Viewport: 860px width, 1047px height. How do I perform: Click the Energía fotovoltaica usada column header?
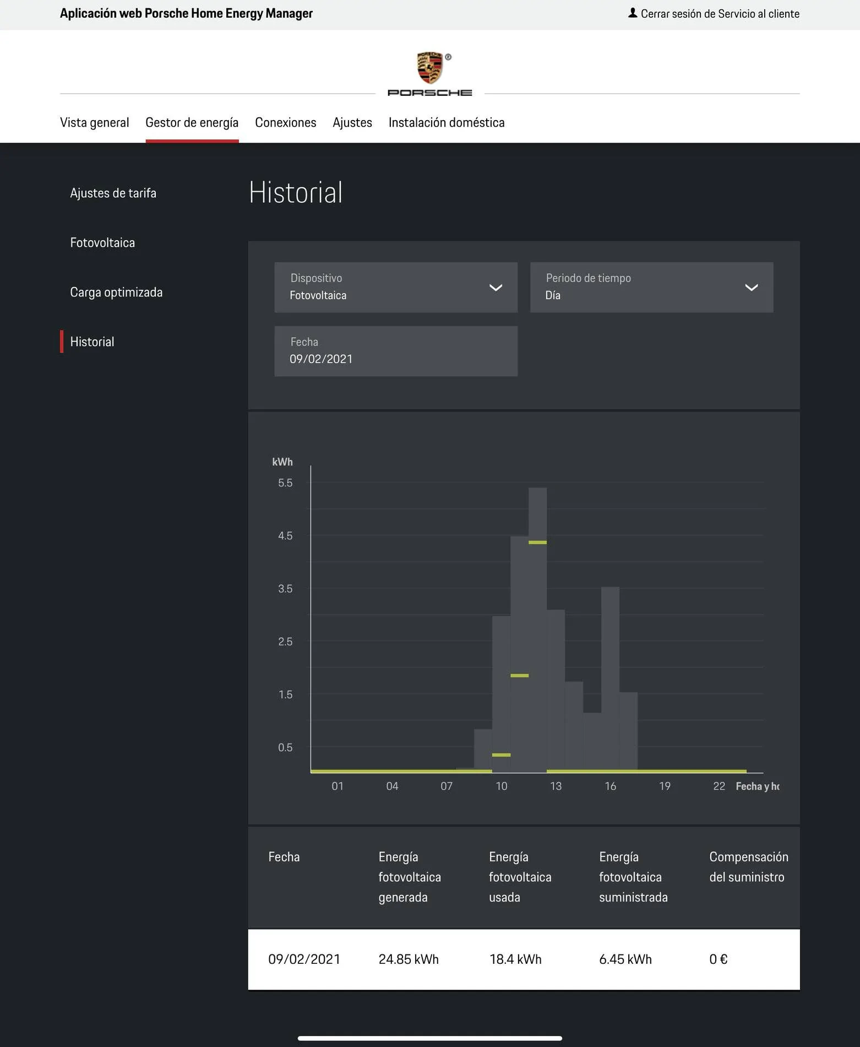(x=520, y=877)
